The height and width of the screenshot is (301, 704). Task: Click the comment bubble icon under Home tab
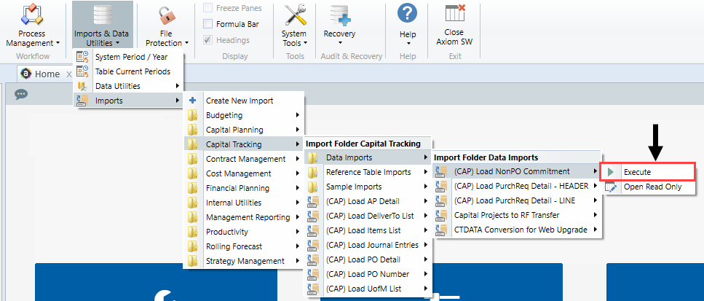coord(21,94)
